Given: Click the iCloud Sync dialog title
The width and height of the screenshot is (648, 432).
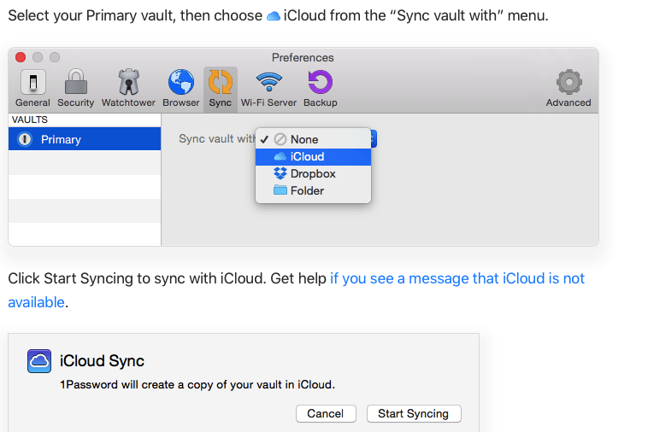Looking at the screenshot, I should tap(102, 361).
